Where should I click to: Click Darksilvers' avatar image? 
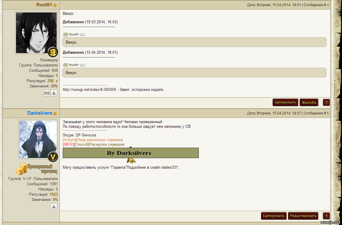38,139
